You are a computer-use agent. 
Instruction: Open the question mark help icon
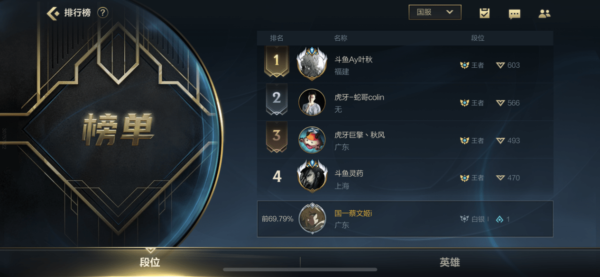click(x=102, y=13)
